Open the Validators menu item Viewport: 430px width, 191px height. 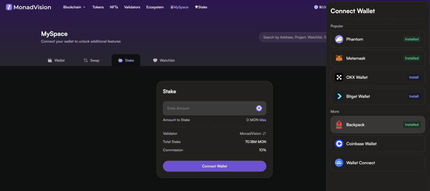click(132, 7)
